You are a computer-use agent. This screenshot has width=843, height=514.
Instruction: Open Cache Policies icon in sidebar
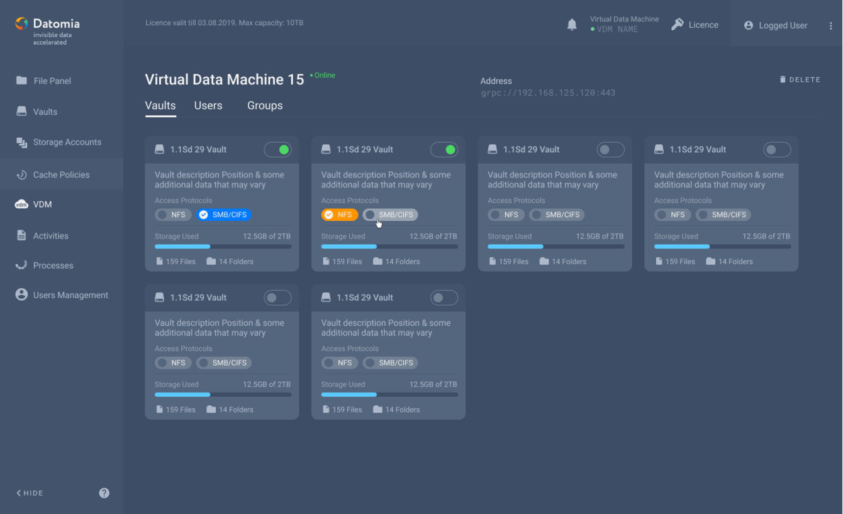[22, 175]
